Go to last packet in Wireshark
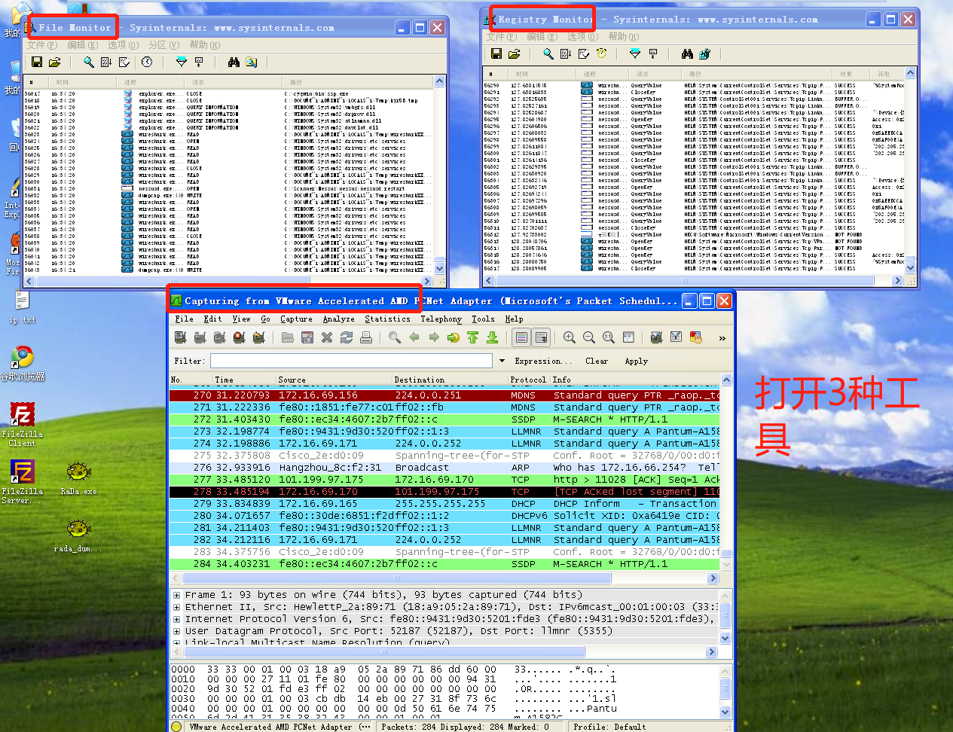The height and width of the screenshot is (732, 953). tap(492, 337)
